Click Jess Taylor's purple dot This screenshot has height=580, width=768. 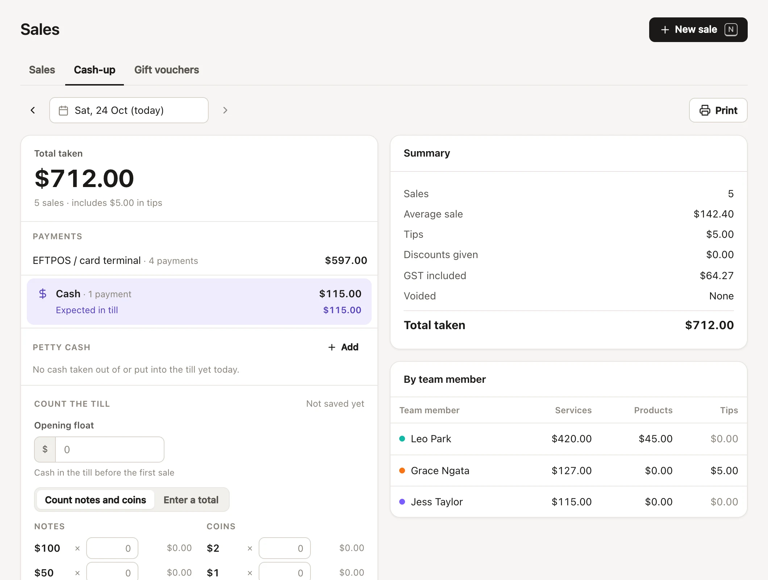[402, 502]
